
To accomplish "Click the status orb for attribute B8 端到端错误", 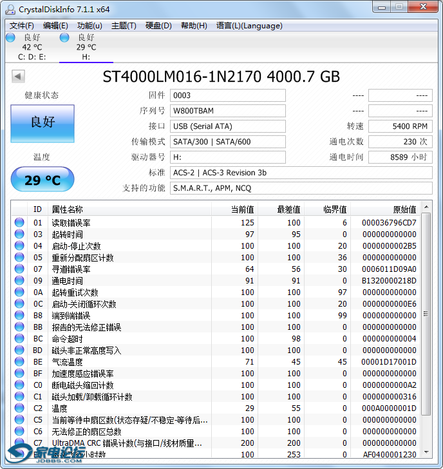I will click(19, 315).
